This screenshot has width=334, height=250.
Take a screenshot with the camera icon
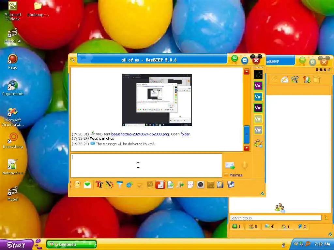tap(201, 185)
